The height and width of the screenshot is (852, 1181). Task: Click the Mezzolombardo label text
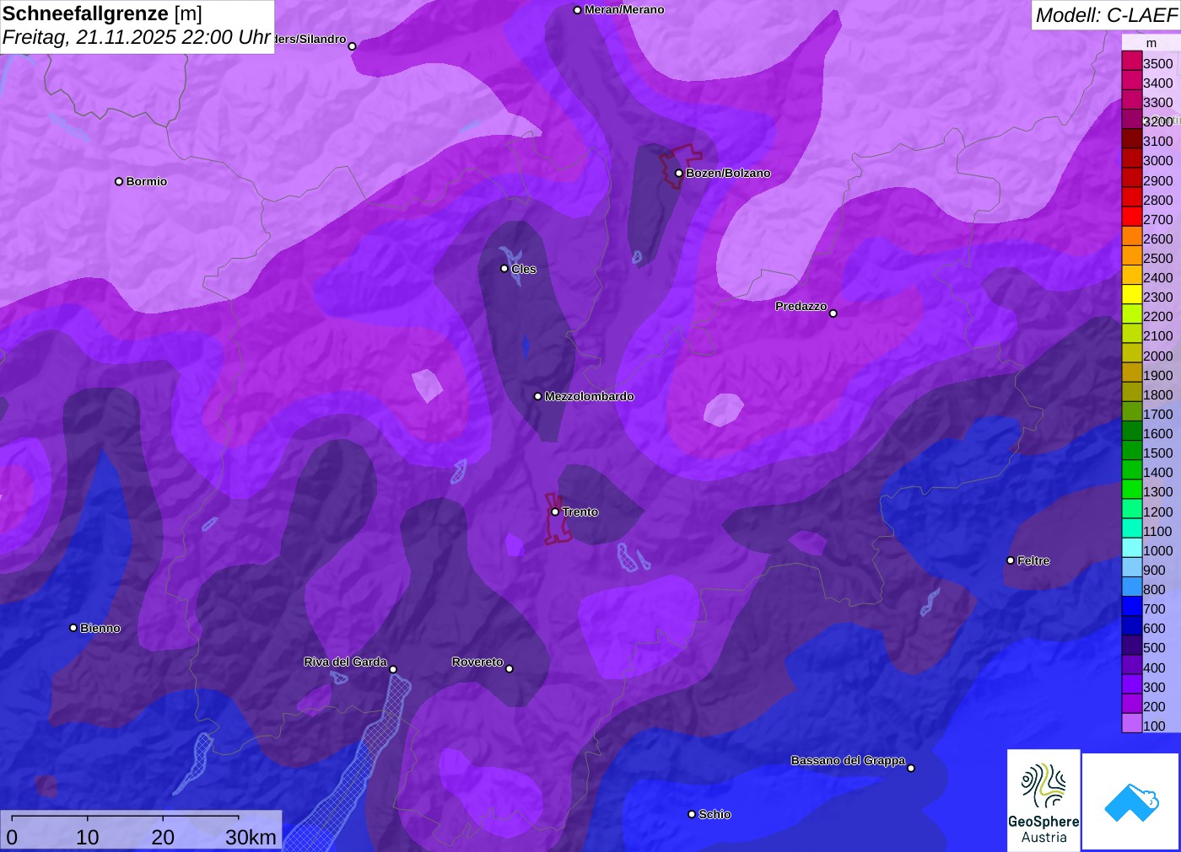(589, 396)
